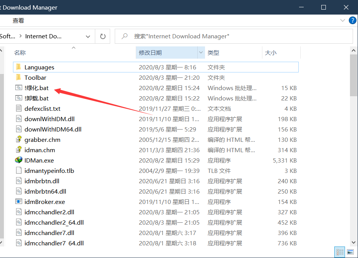The image size is (358, 258).
Task: Click the blue help question mark icon
Action: [353, 20]
